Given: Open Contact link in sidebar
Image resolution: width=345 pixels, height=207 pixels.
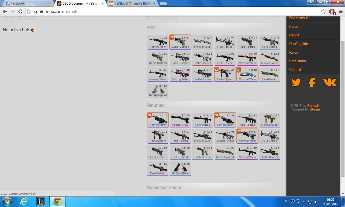Looking at the screenshot, I should 295,70.
